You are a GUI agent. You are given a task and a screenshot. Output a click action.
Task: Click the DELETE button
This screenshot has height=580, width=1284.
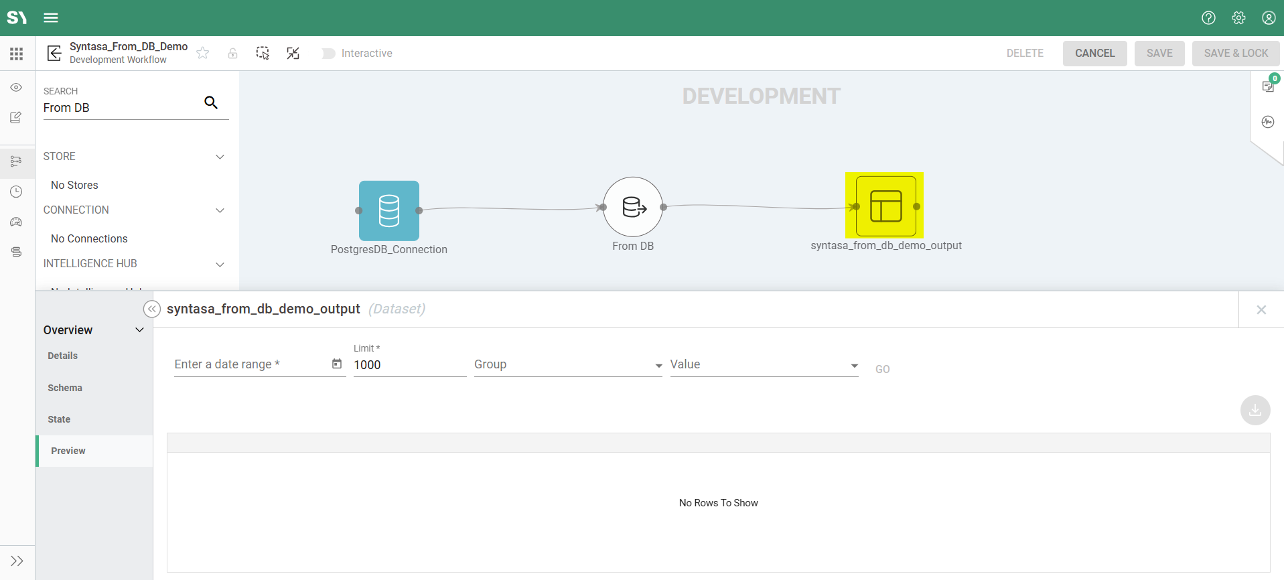1025,54
